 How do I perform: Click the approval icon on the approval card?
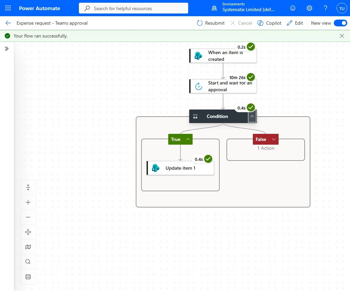[199, 86]
